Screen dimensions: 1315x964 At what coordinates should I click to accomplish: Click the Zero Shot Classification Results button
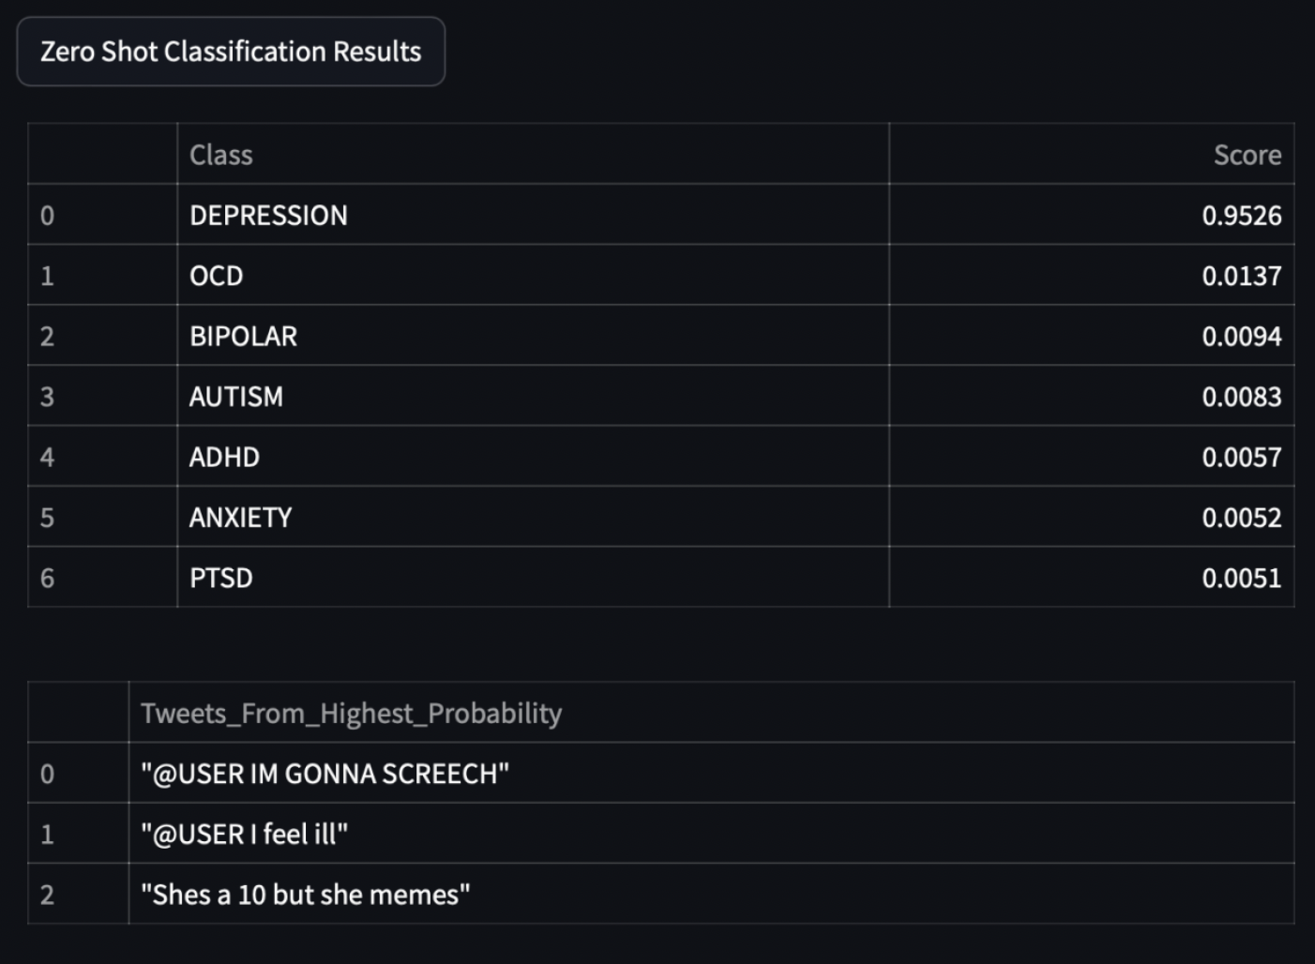(x=231, y=52)
